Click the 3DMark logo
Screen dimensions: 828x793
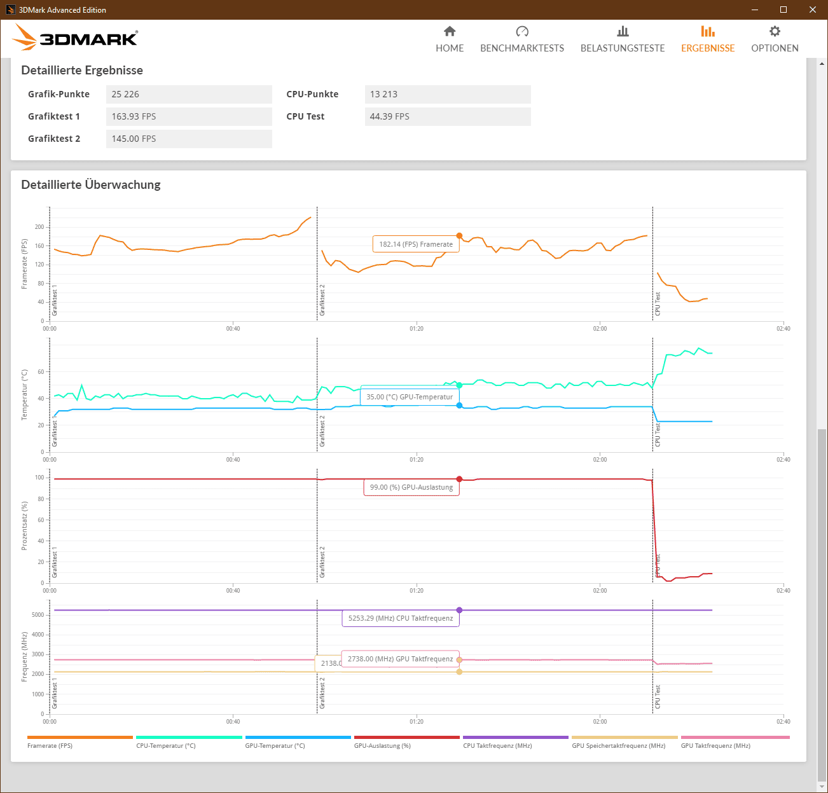coord(75,38)
